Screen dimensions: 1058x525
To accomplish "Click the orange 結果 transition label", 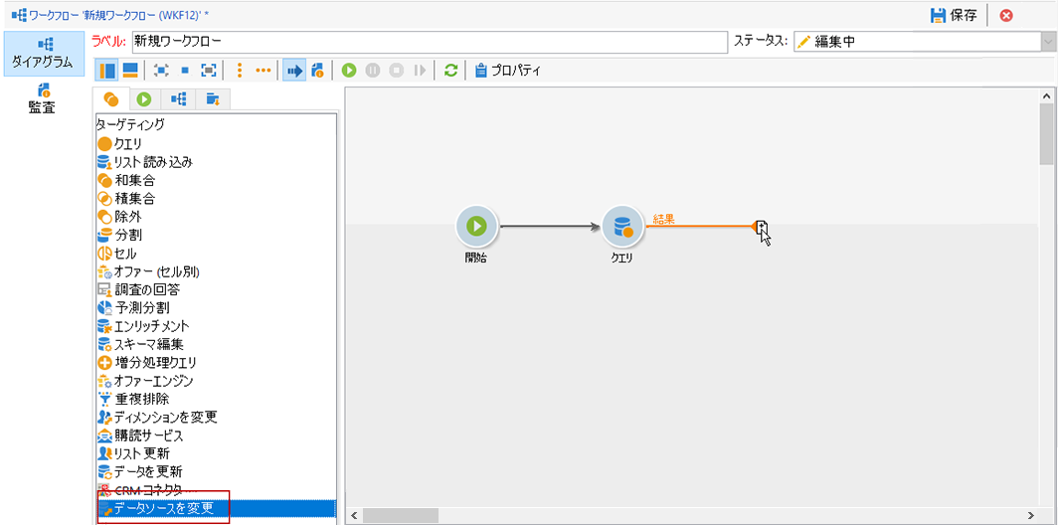I will click(664, 218).
